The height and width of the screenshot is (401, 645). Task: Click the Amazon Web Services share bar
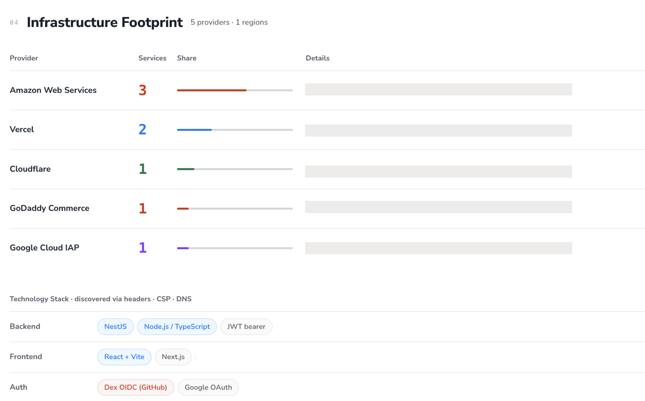[235, 90]
